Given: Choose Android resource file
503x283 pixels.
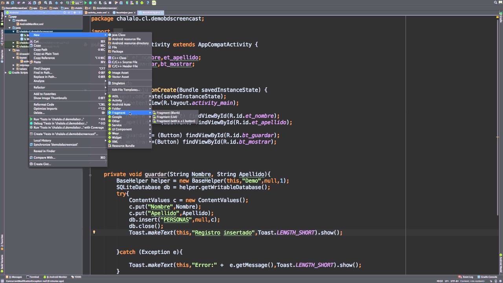Looking at the screenshot, I should (130, 39).
